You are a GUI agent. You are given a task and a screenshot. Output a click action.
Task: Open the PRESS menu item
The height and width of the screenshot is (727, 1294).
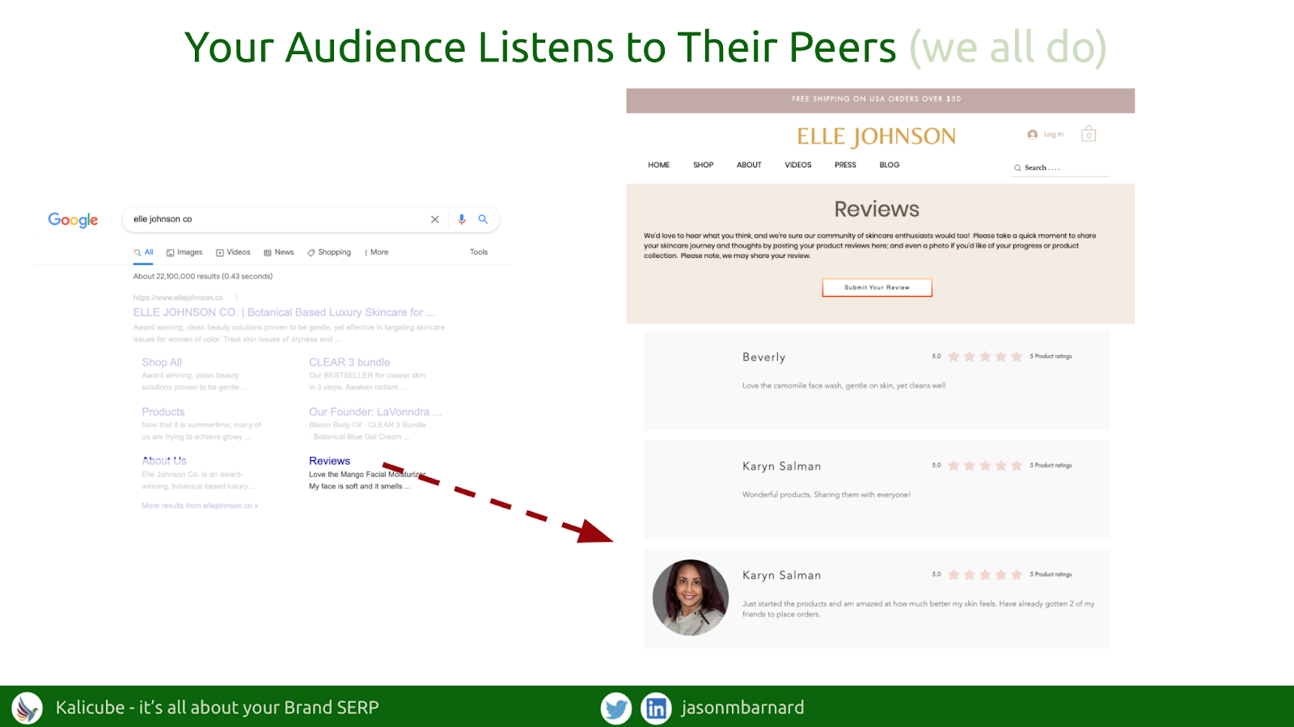coord(845,165)
